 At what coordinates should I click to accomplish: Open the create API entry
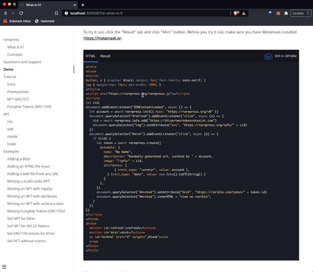pyautogui.click(x=12, y=137)
